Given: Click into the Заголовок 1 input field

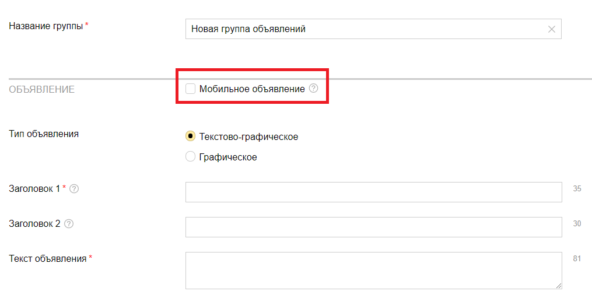Looking at the screenshot, I should [x=373, y=192].
